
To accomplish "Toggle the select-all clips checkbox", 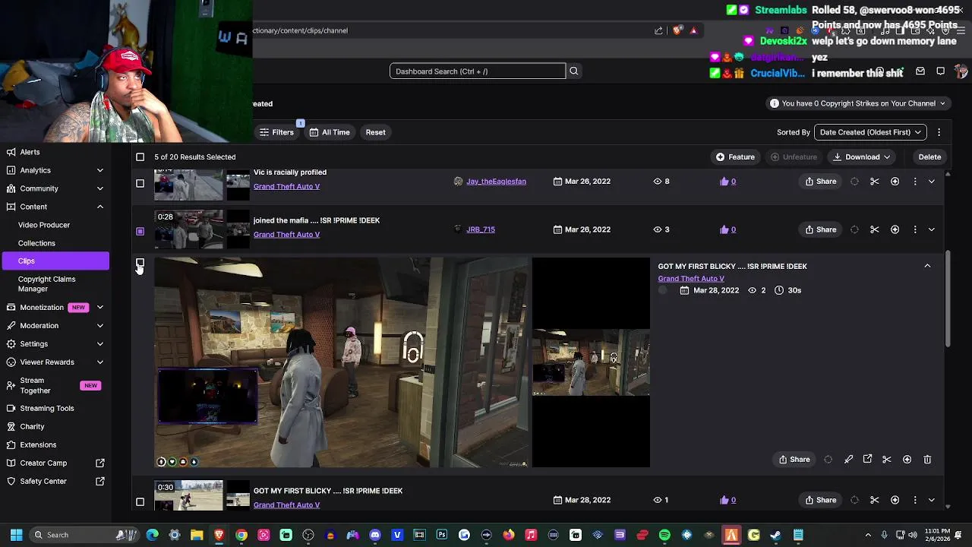I will click(x=140, y=157).
